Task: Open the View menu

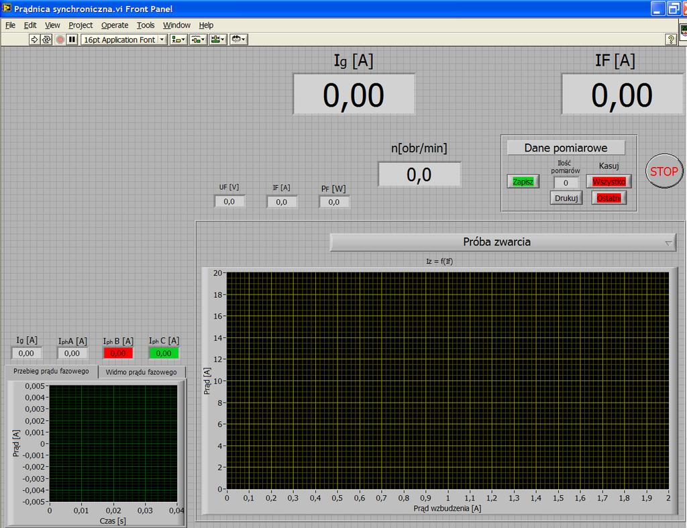Action: [52, 25]
